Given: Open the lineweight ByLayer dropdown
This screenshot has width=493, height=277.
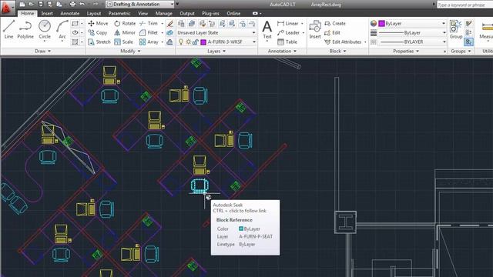Looking at the screenshot, I should (412, 32).
